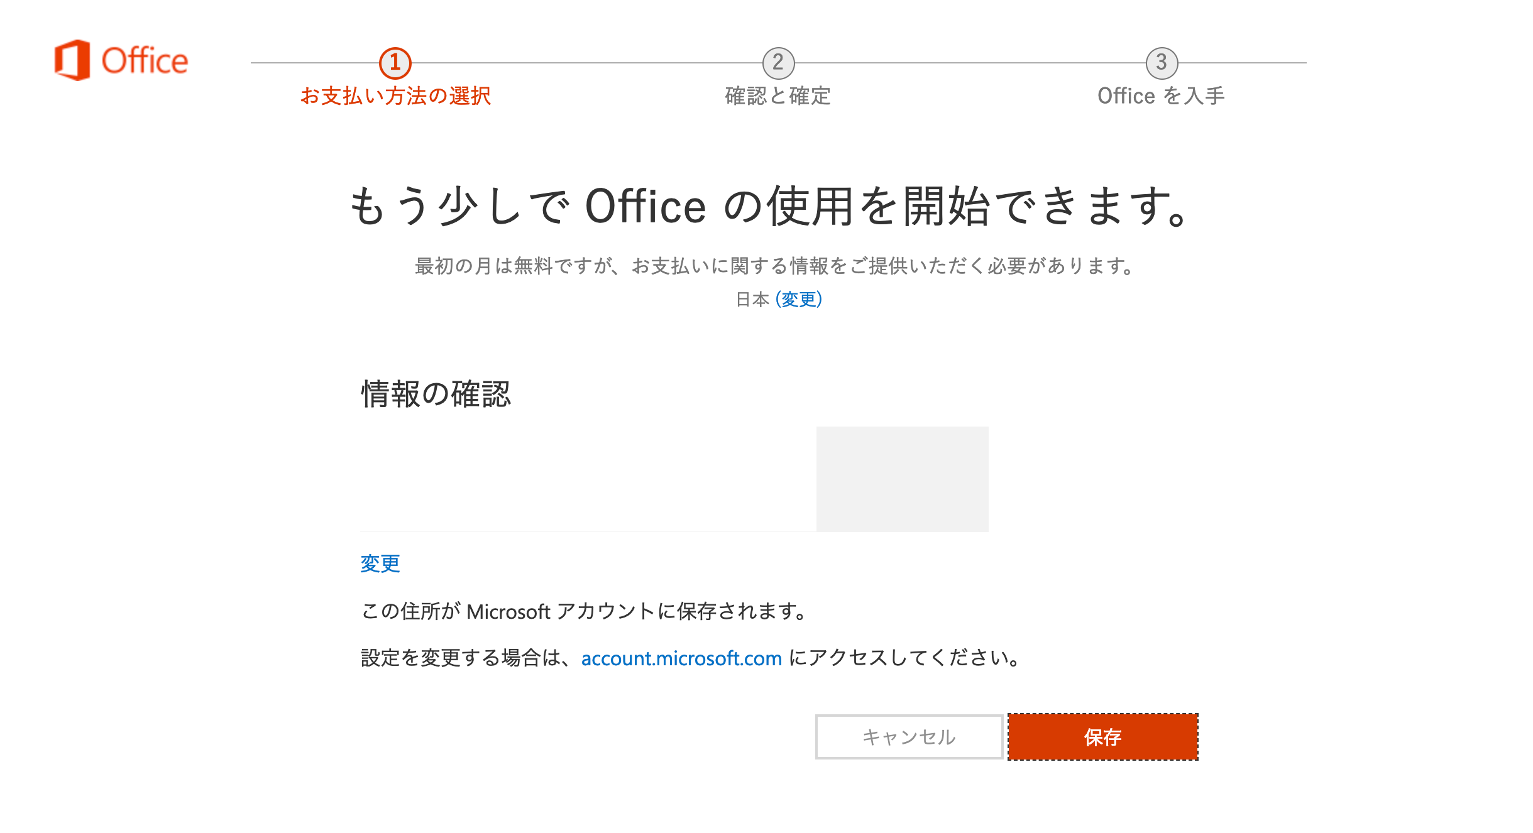Click the Office logo icon
The width and height of the screenshot is (1533, 833).
72,60
